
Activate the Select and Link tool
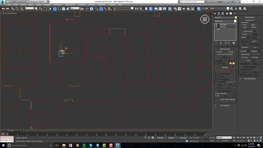[x=13, y=9]
